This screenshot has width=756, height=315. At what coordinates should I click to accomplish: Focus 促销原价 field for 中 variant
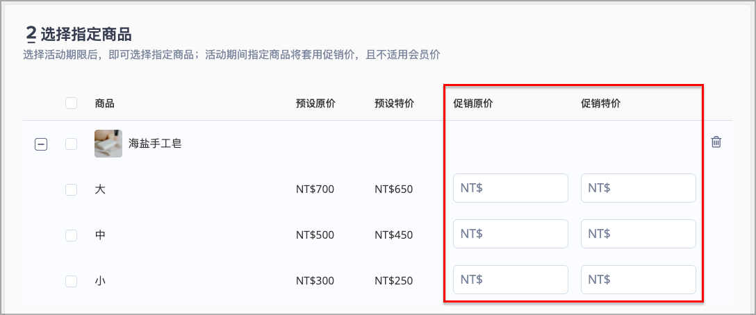tap(511, 234)
